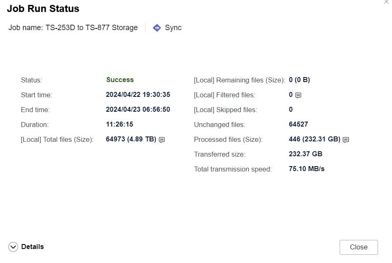Click the transferred size 232.37 GB
Viewport: 392px width, 263px height.
click(x=305, y=154)
